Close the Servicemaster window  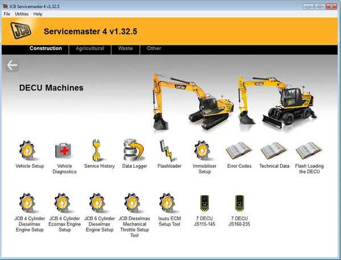point(331,6)
